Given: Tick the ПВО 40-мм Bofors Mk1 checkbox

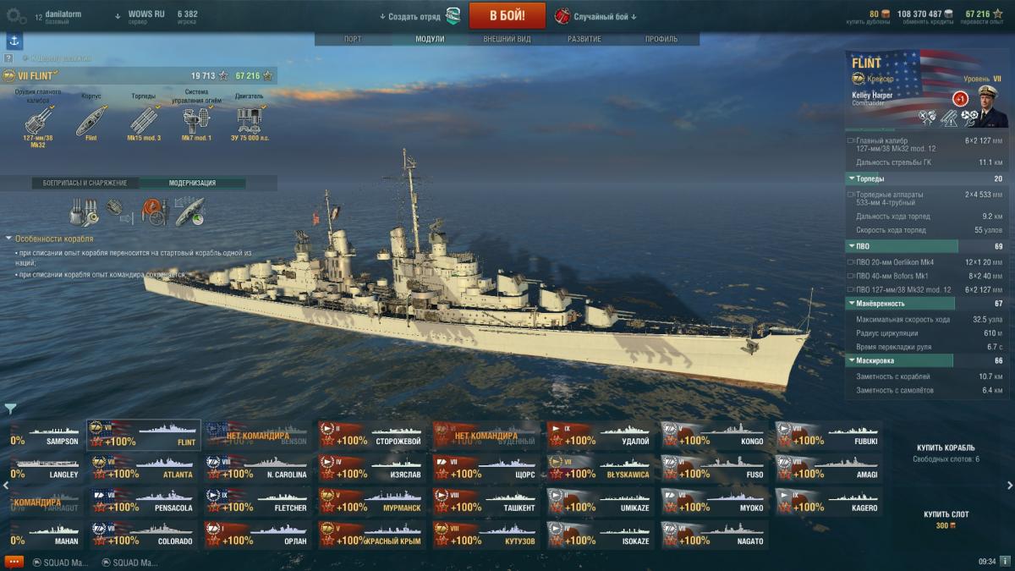Looking at the screenshot, I should (850, 276).
